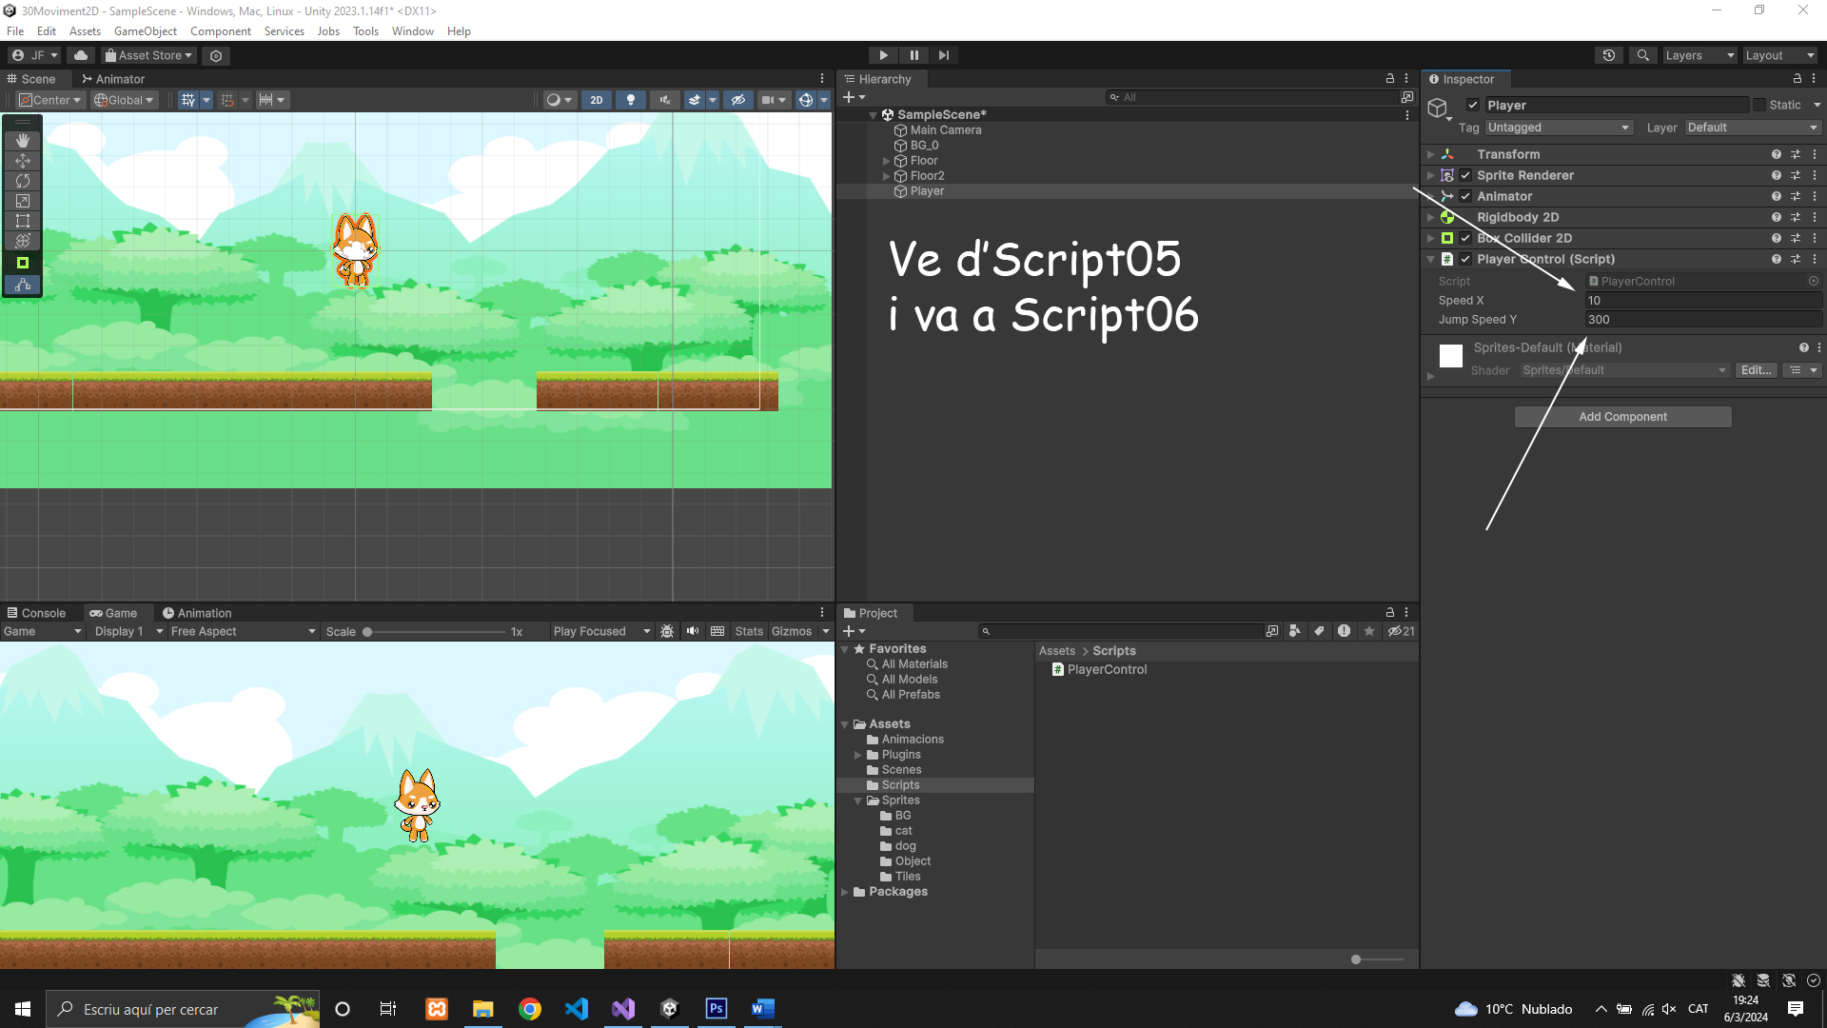Mute audio in the Game view

tap(693, 631)
